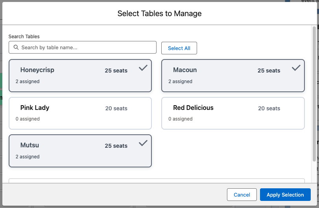Click the 0 assigned text under Red Delicious
Screen dimensions: 319x208
pyautogui.click(x=181, y=119)
